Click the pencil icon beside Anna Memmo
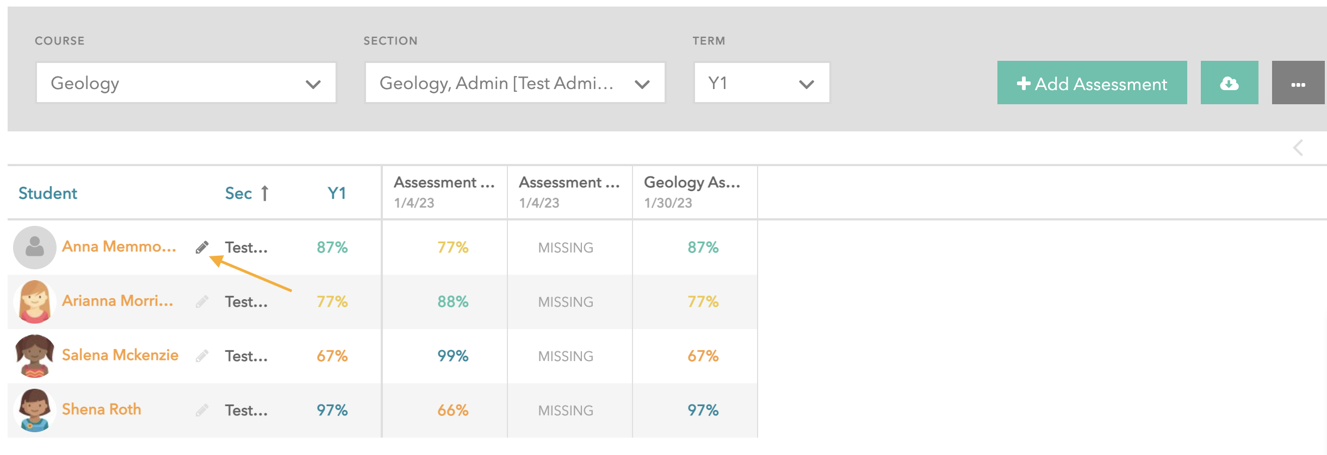Screen dimensions: 1327x455 pyautogui.click(x=202, y=248)
